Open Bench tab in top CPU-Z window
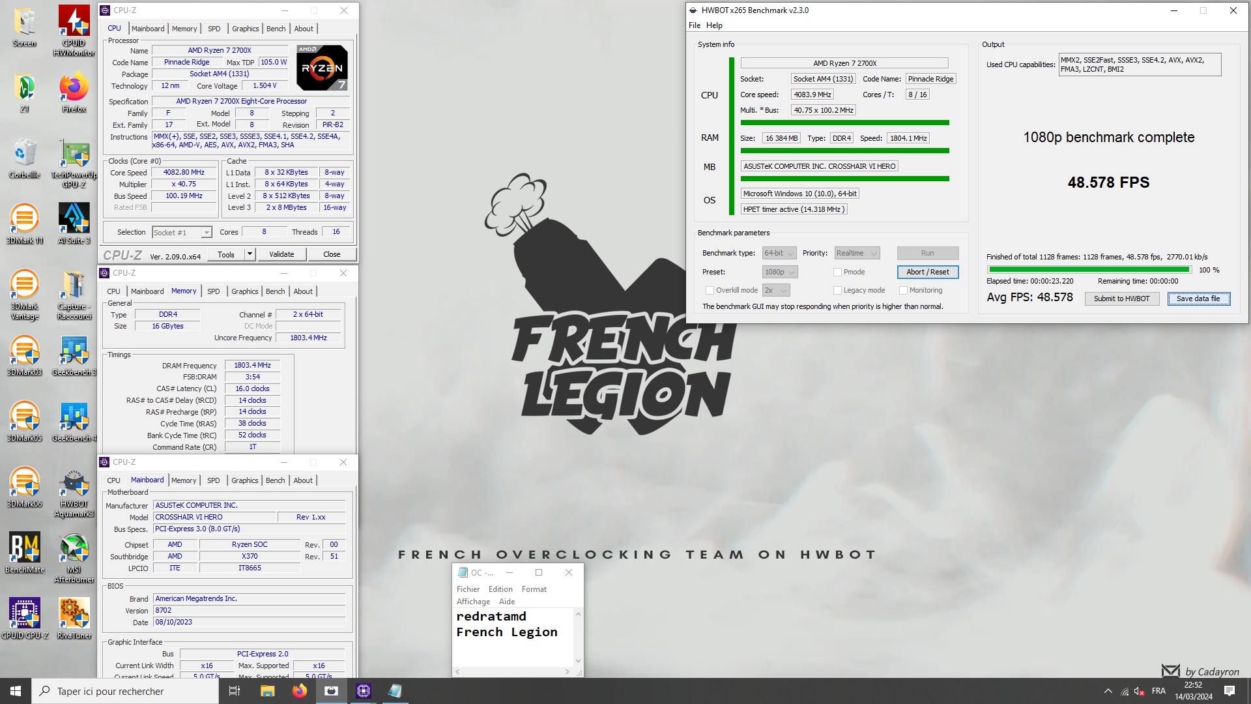This screenshot has height=704, width=1251. click(276, 29)
